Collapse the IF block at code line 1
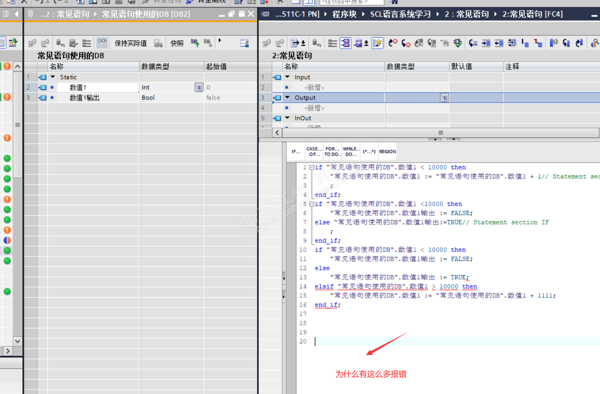The height and width of the screenshot is (394, 600). [312, 168]
